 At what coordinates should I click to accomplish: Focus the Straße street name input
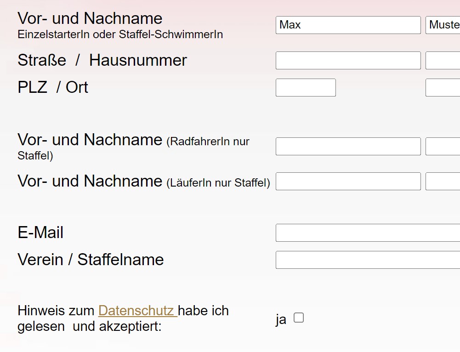pyautogui.click(x=348, y=61)
